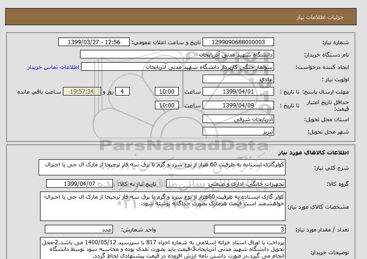
Task: Click the goods need date 1399/04/07
Action: 80,183
